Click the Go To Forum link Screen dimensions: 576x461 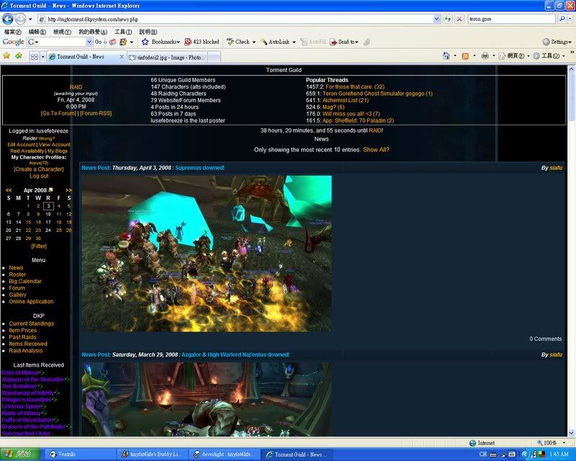pyautogui.click(x=58, y=113)
